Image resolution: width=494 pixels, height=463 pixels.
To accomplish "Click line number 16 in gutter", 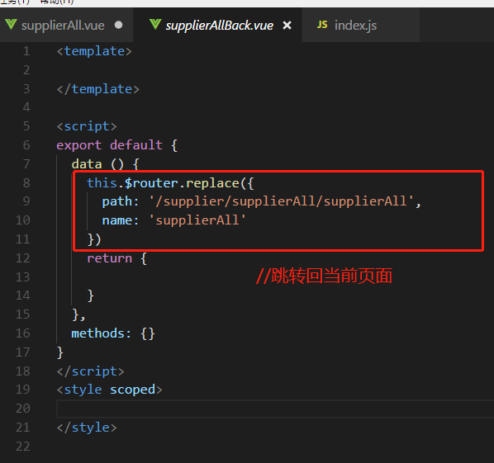I will (23, 333).
